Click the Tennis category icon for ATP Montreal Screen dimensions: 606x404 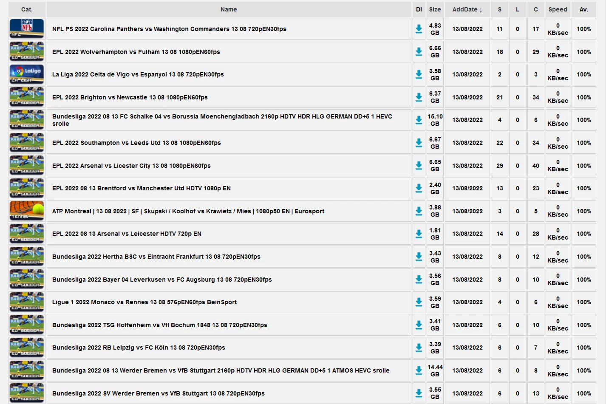point(27,211)
